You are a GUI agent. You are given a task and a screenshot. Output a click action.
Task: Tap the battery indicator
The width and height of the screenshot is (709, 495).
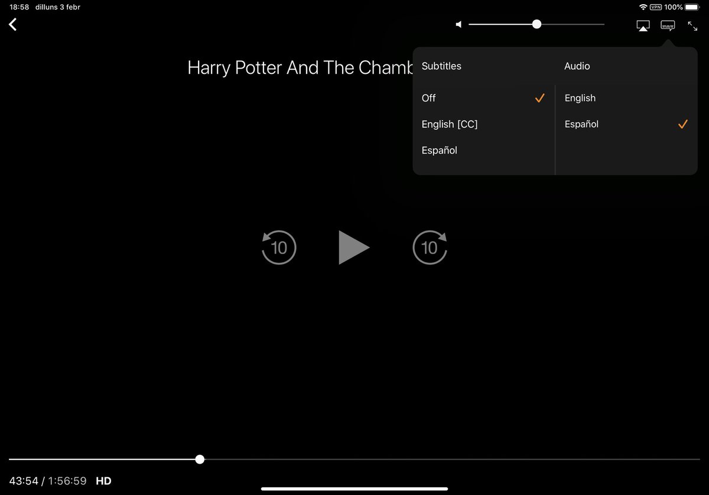click(x=691, y=7)
